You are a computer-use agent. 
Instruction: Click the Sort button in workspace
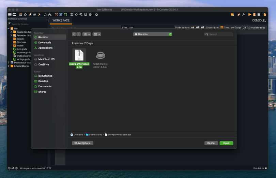(x=131, y=28)
